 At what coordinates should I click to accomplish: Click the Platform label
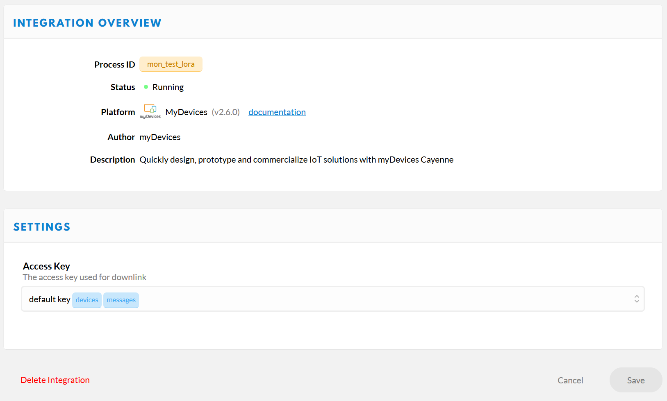pos(118,112)
